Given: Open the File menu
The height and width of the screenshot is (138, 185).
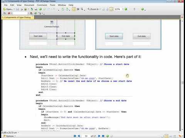Looking at the screenshot, I should click(x=6, y=5).
